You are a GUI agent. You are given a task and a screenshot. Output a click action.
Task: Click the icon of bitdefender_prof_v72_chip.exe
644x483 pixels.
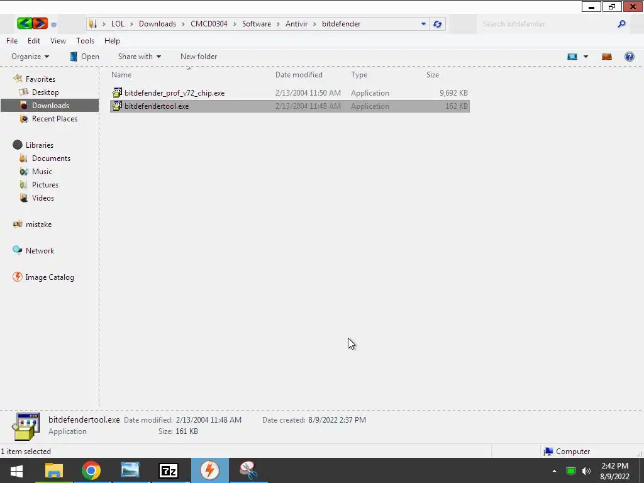tap(117, 93)
